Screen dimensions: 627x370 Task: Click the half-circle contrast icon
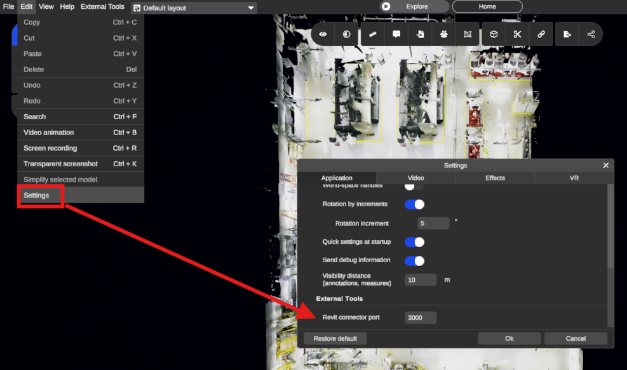click(x=346, y=34)
